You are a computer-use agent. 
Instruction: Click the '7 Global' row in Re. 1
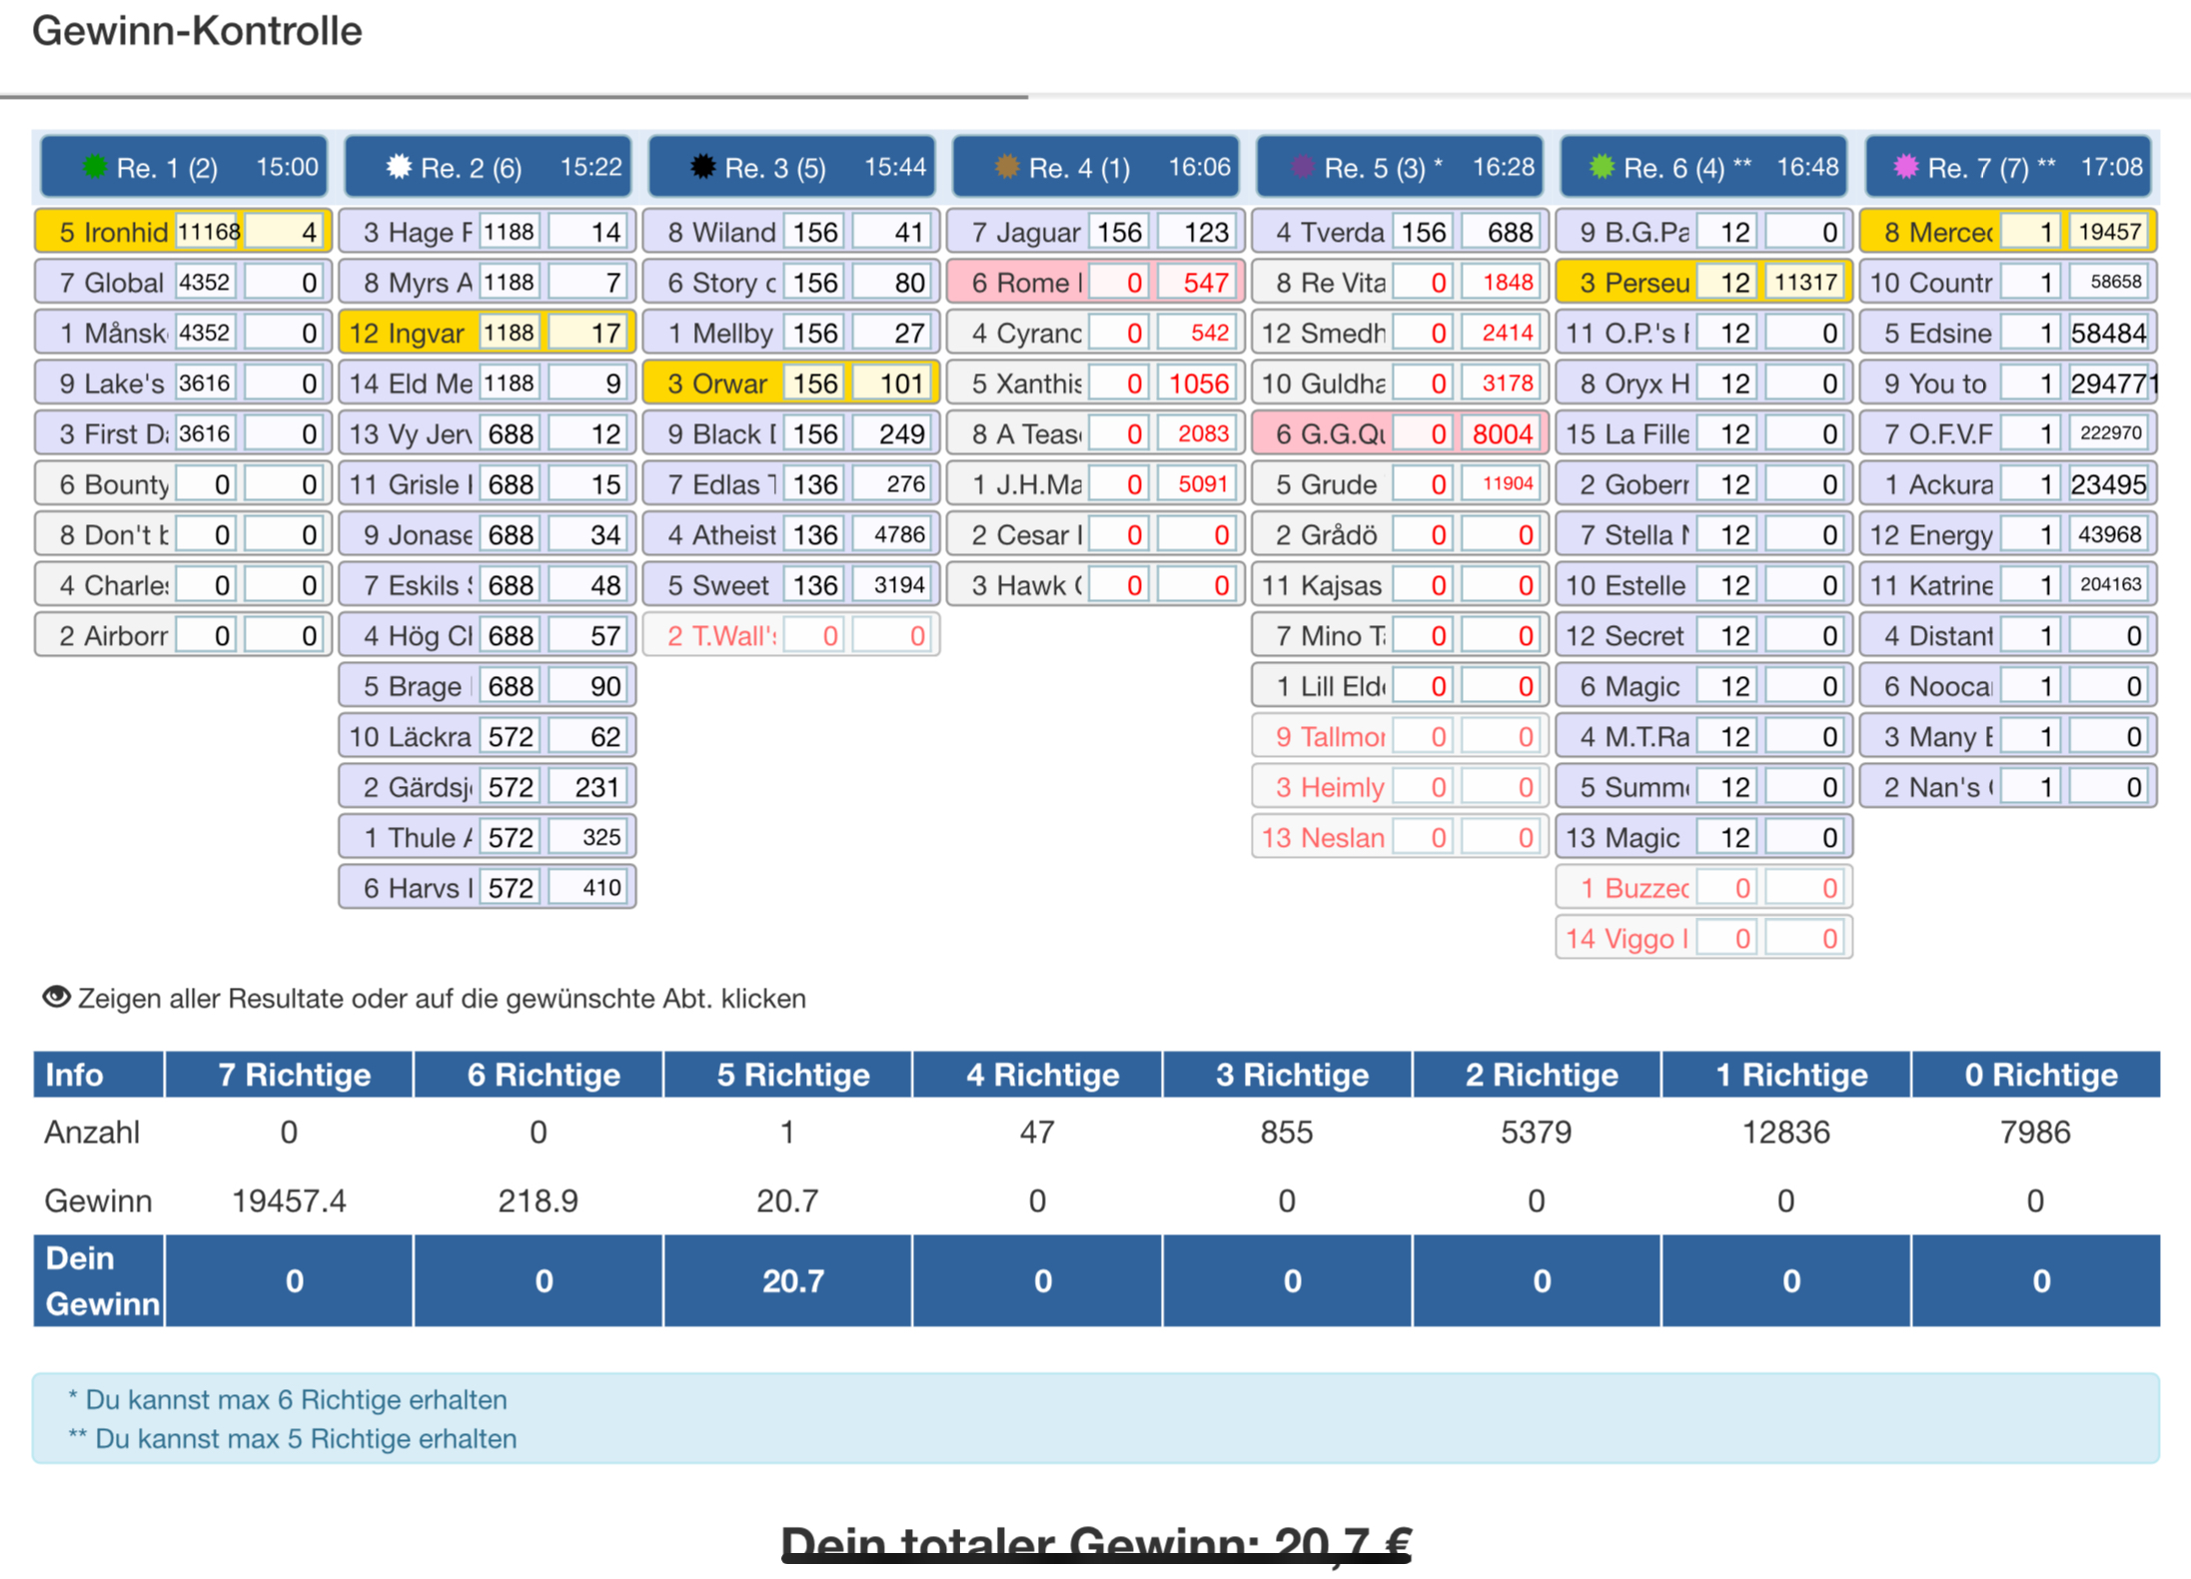(184, 283)
